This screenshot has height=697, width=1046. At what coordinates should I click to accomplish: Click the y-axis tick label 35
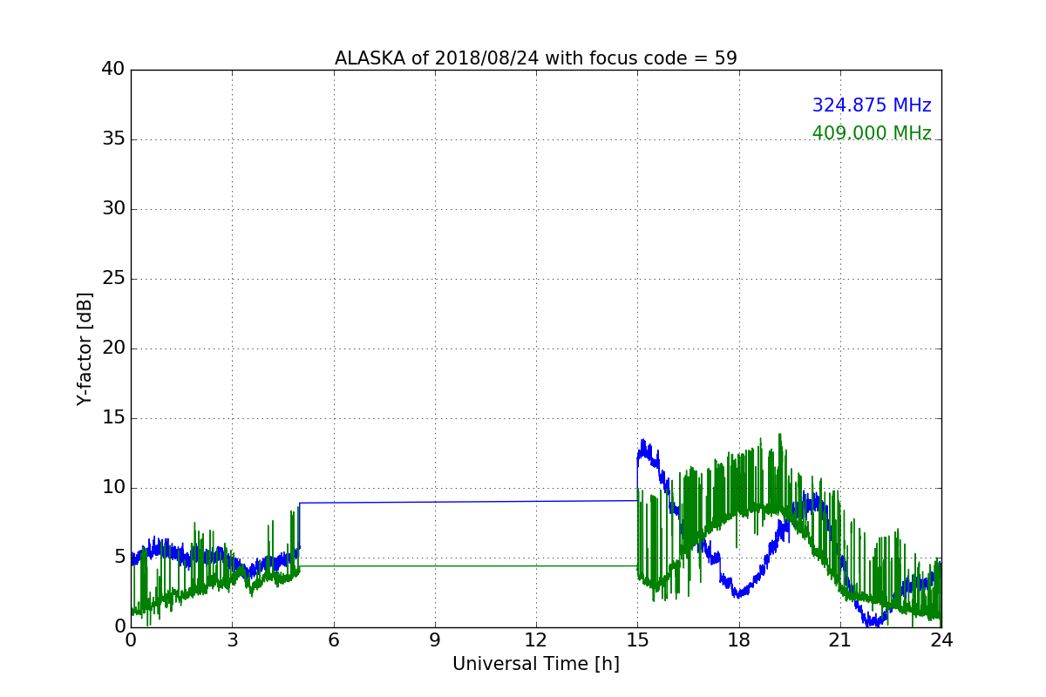(112, 139)
